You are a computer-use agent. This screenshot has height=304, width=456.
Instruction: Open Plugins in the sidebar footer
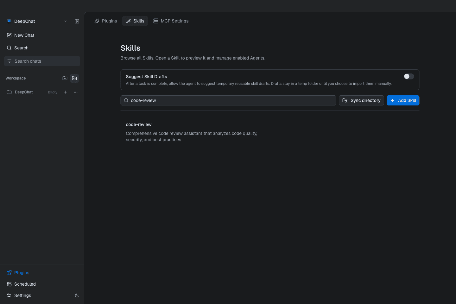pyautogui.click(x=42, y=273)
